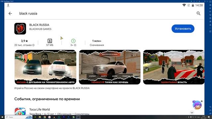Open Adobe Audition from the taskbar
Image resolution: width=212 pixels, height=119 pixels.
(x=59, y=117)
